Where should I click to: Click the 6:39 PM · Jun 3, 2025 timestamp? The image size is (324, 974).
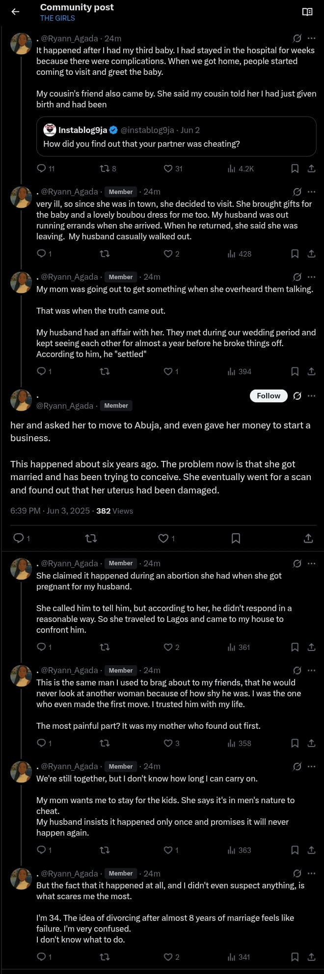click(50, 511)
